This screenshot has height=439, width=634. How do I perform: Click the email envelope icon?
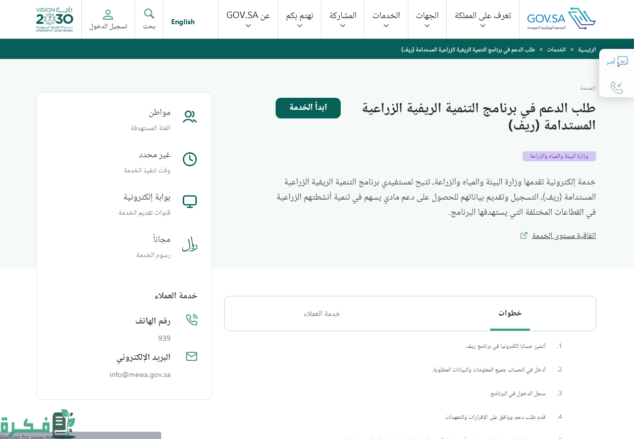coord(191,357)
